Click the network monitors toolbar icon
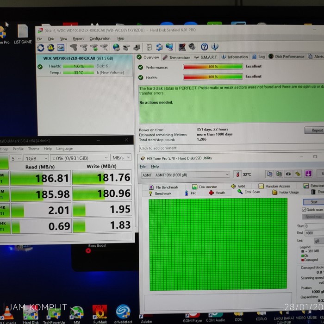 point(169,47)
